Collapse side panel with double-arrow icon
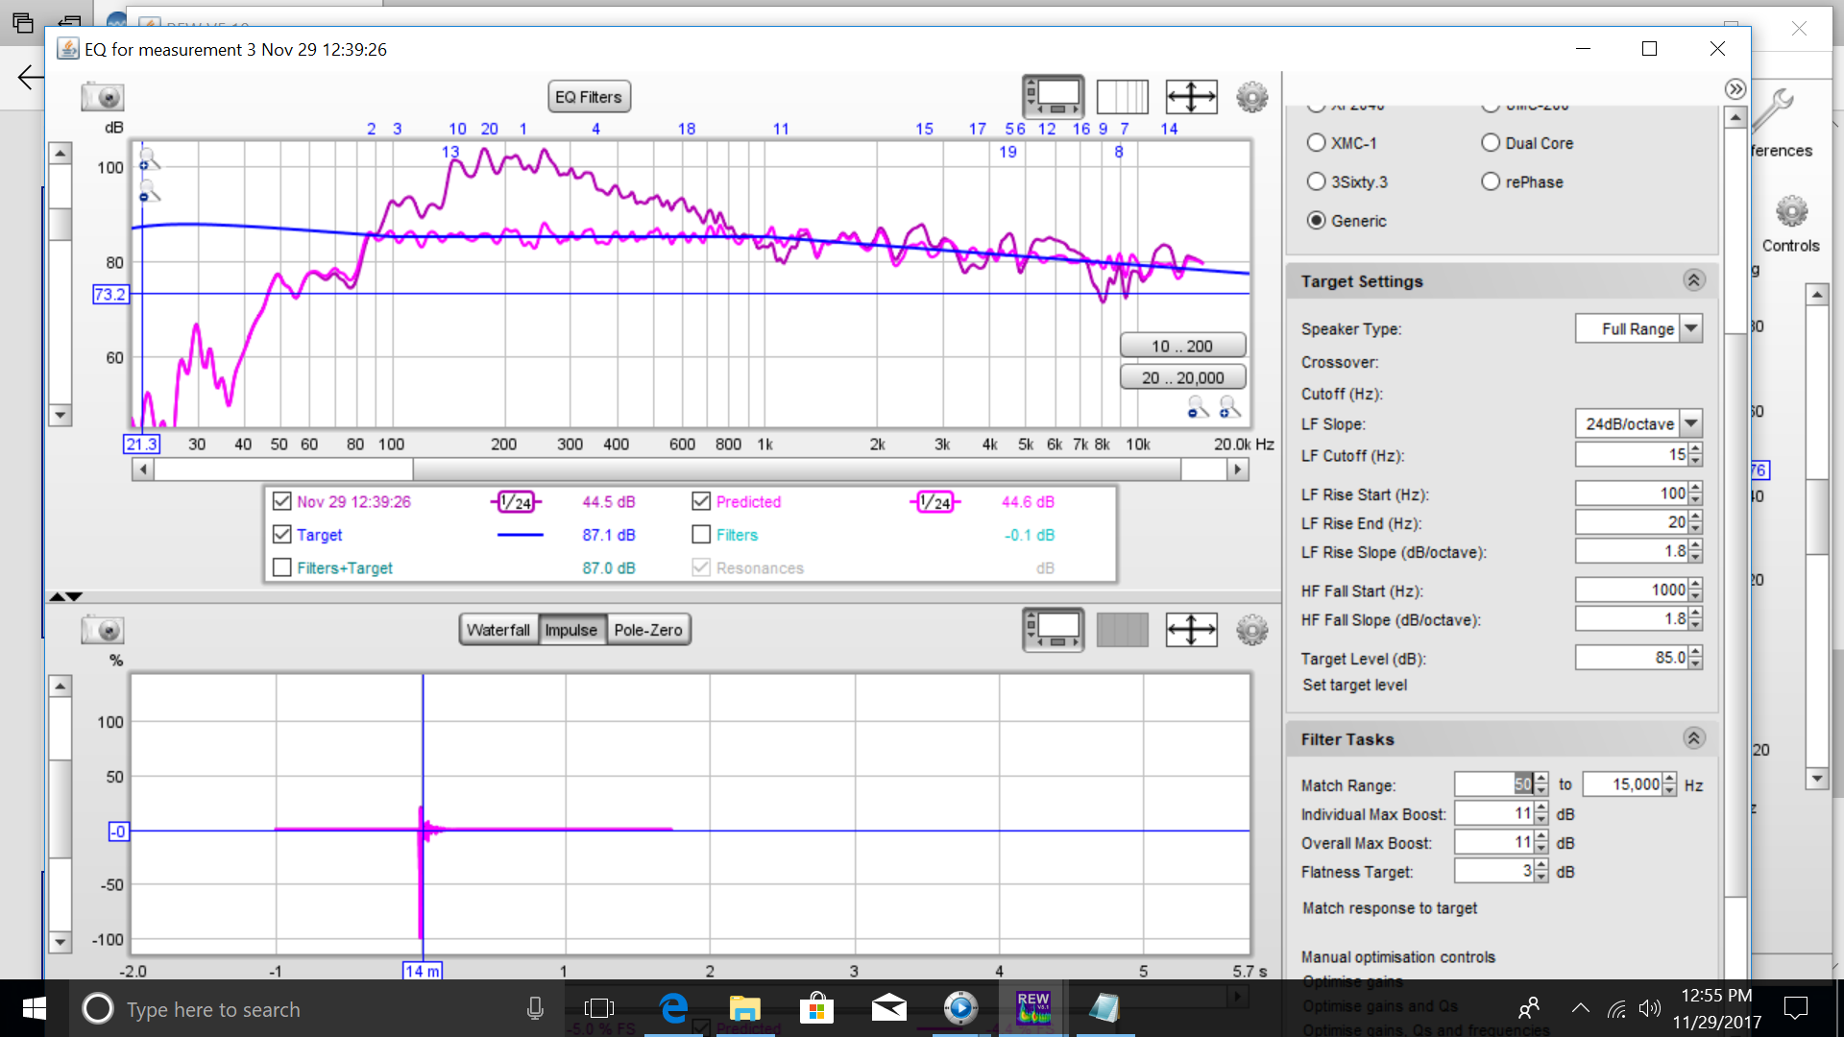The width and height of the screenshot is (1844, 1037). (x=1735, y=89)
